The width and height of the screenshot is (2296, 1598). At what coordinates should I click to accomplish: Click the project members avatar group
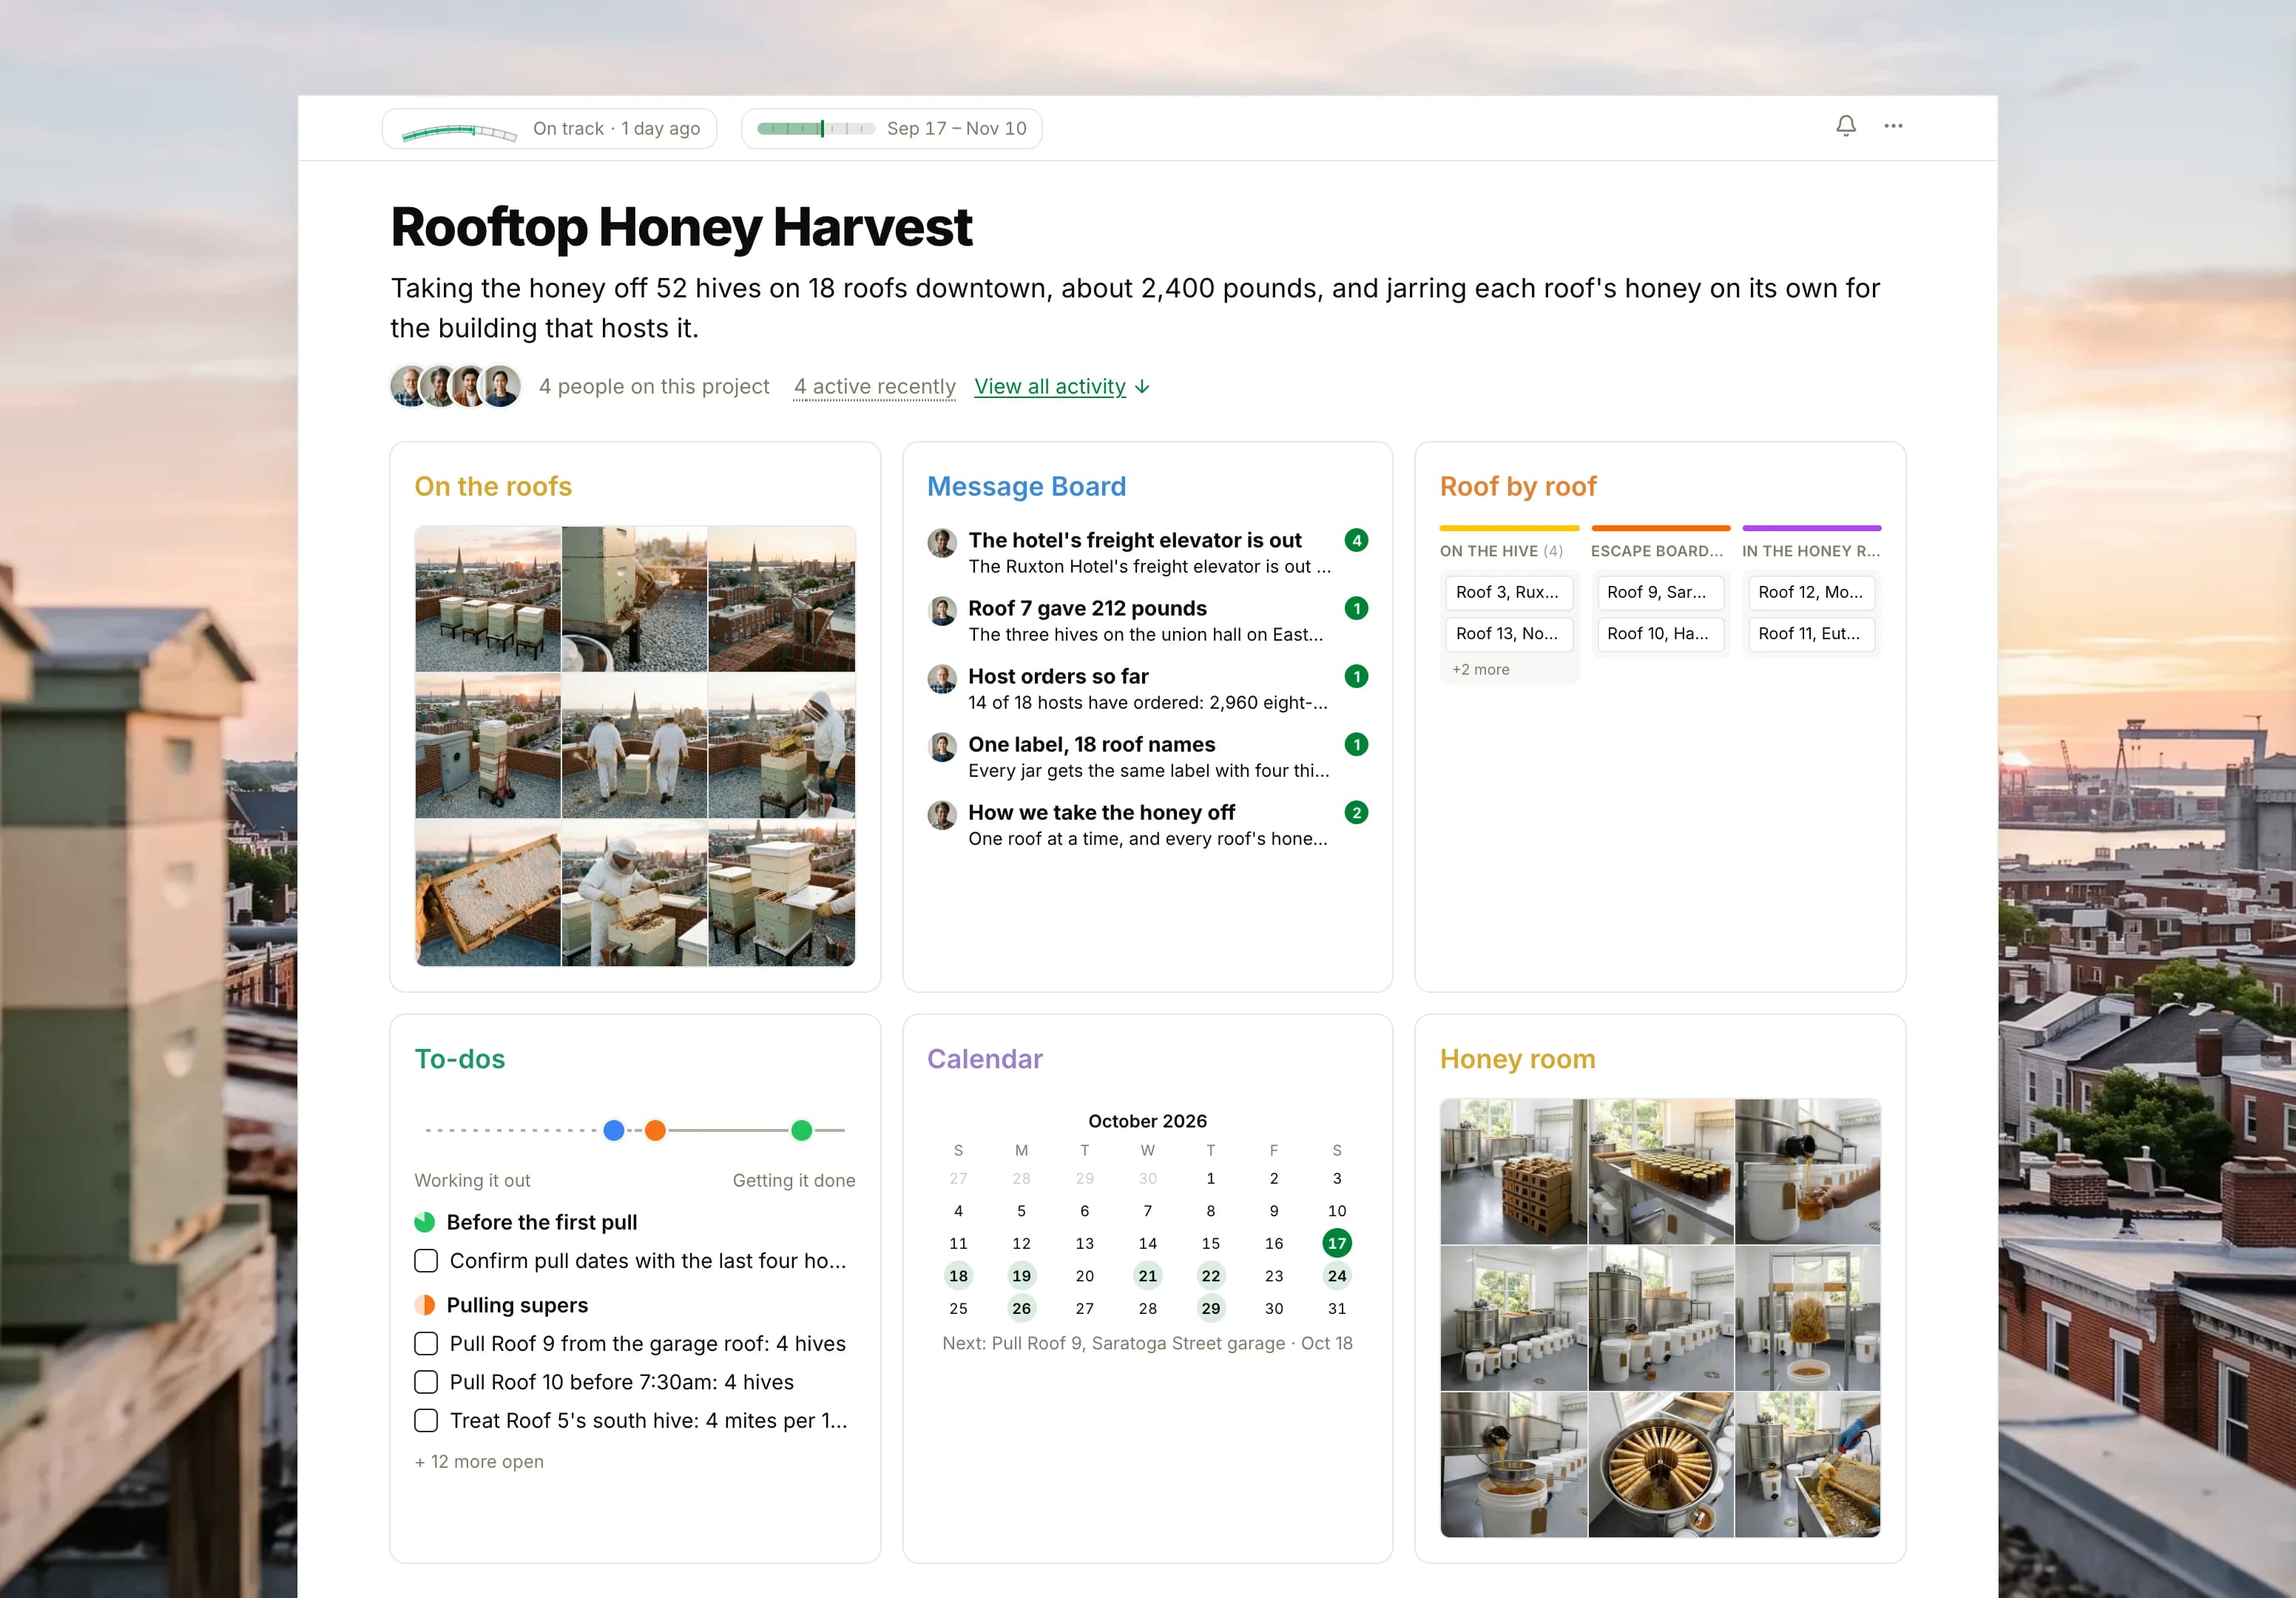(455, 386)
